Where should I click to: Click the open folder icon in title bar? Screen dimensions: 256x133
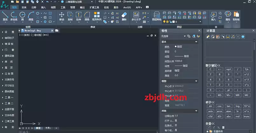point(17,2)
